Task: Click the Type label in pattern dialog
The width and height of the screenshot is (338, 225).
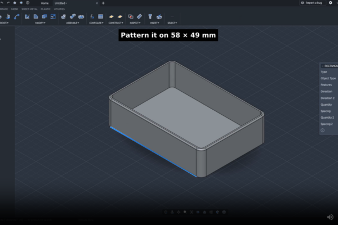Action: (324, 72)
